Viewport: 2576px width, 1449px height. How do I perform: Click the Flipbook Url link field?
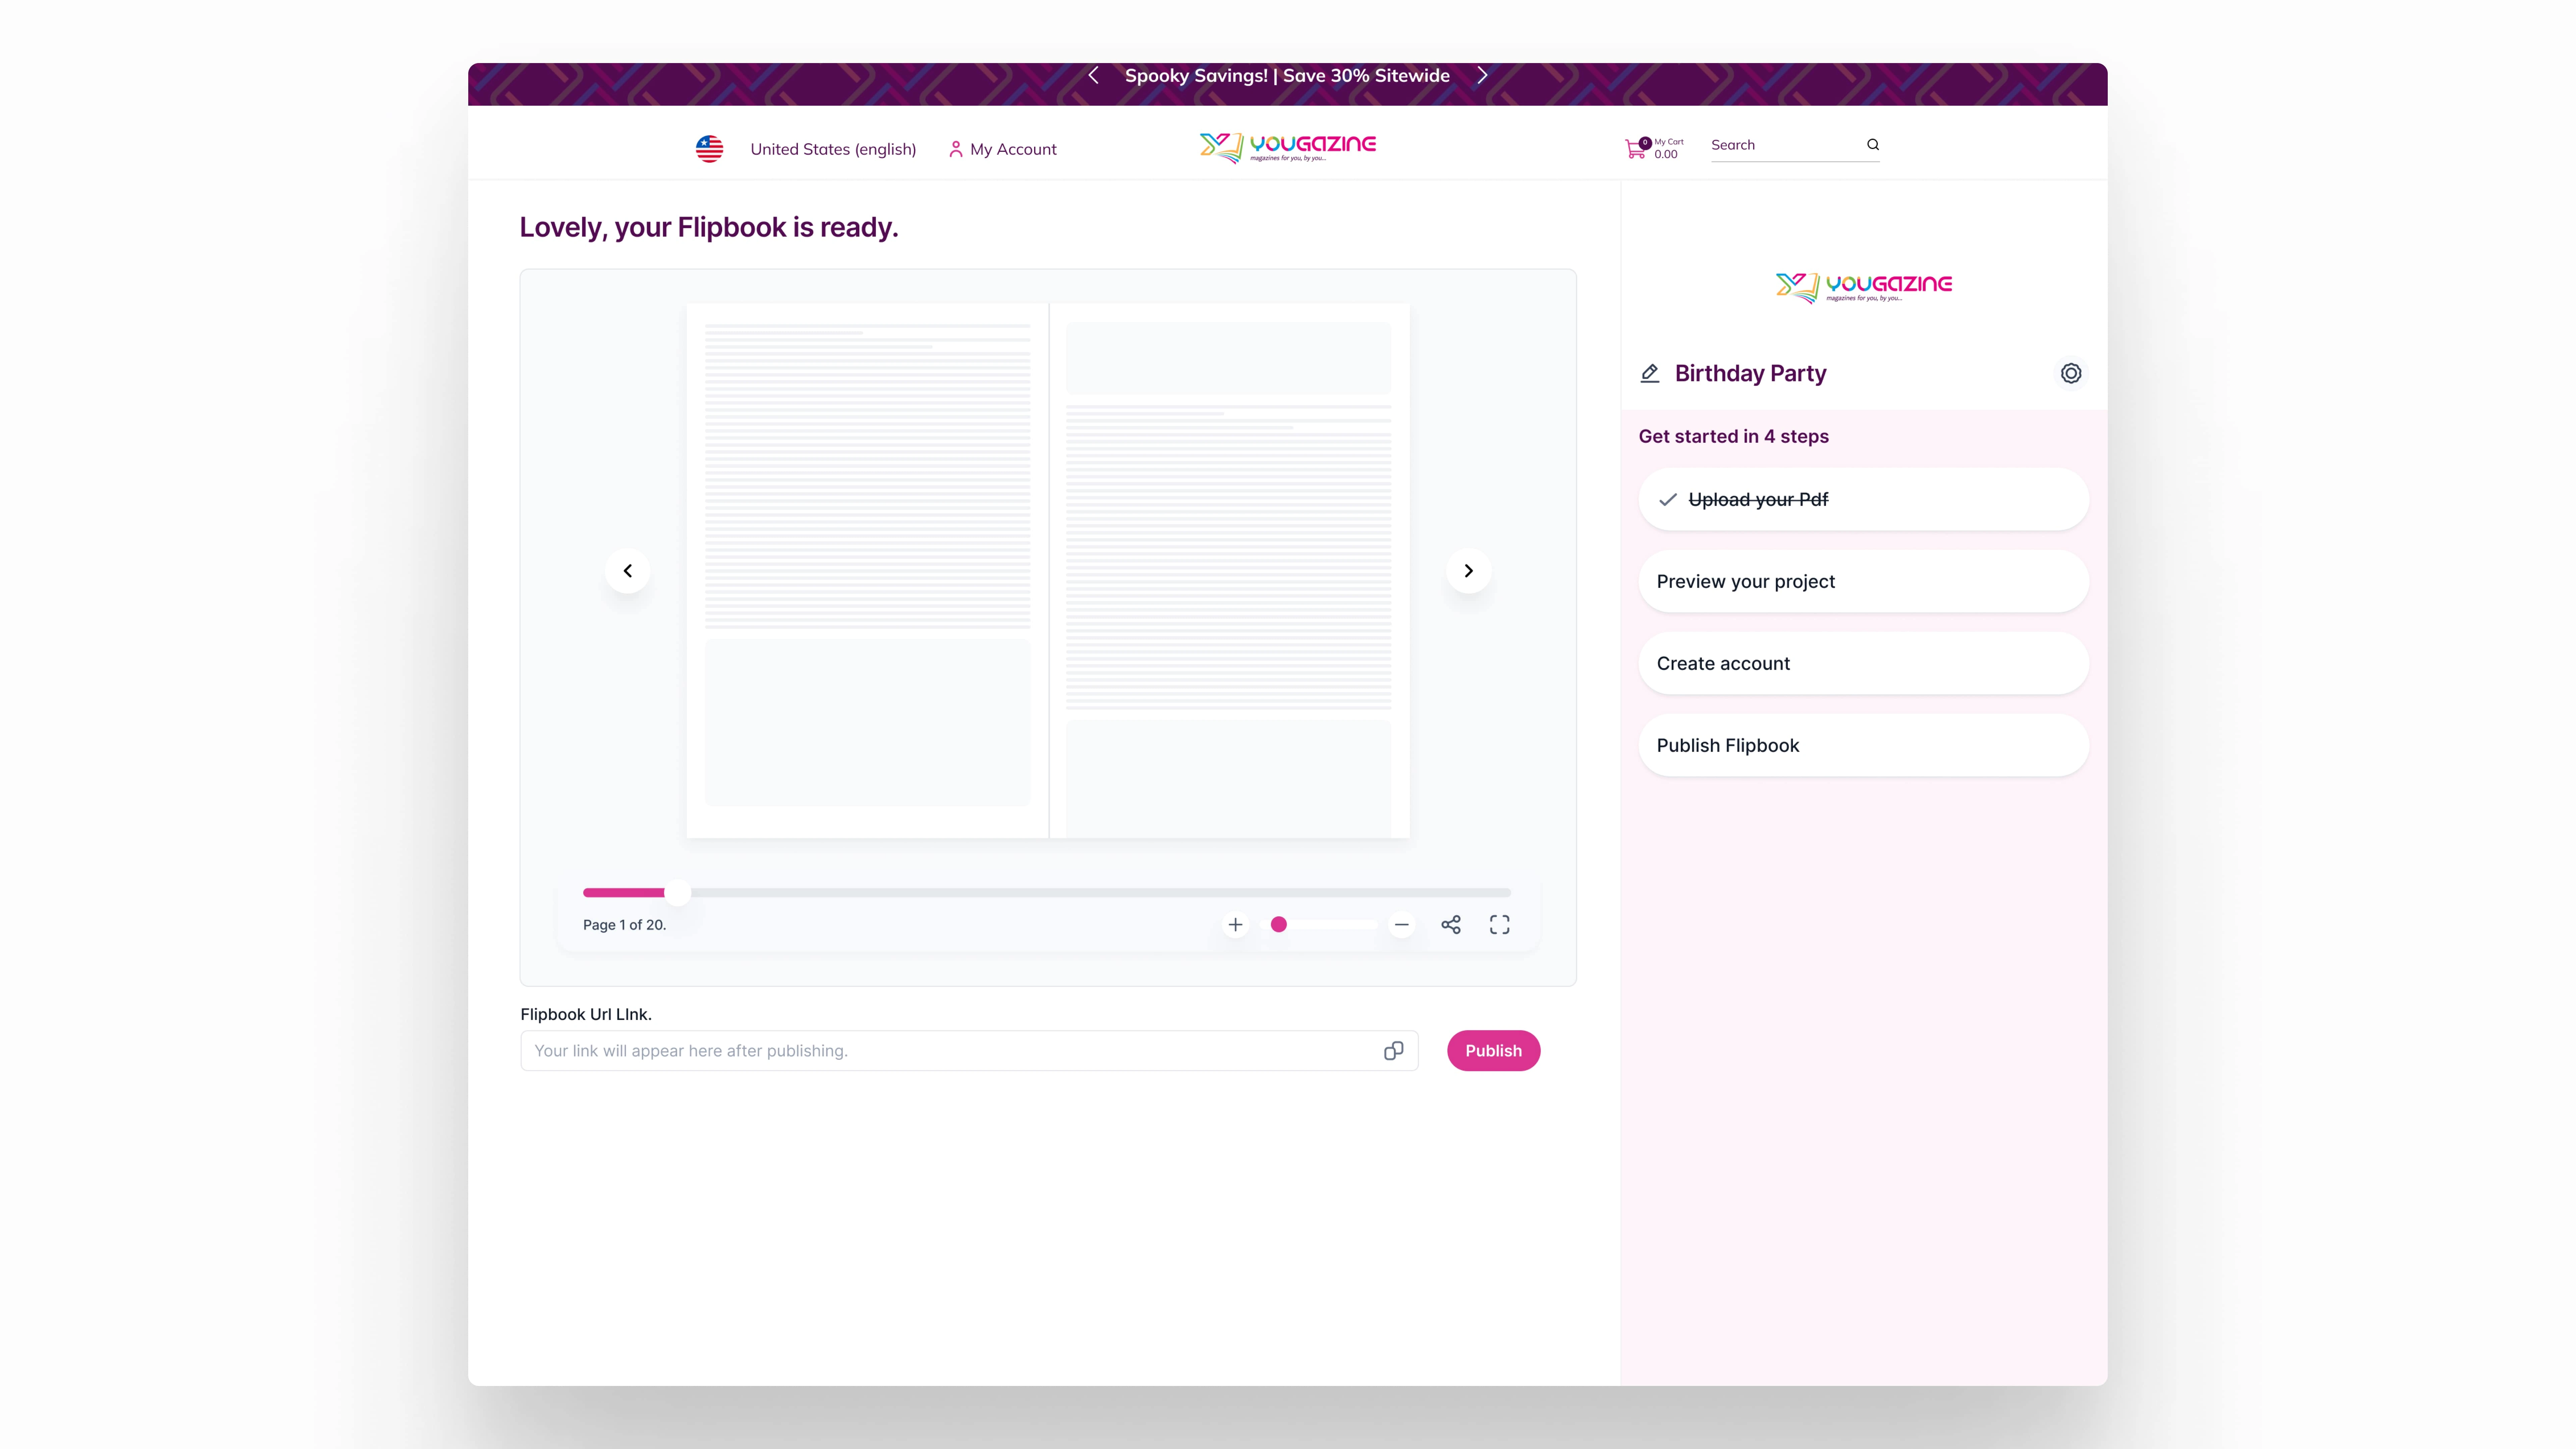point(969,1051)
